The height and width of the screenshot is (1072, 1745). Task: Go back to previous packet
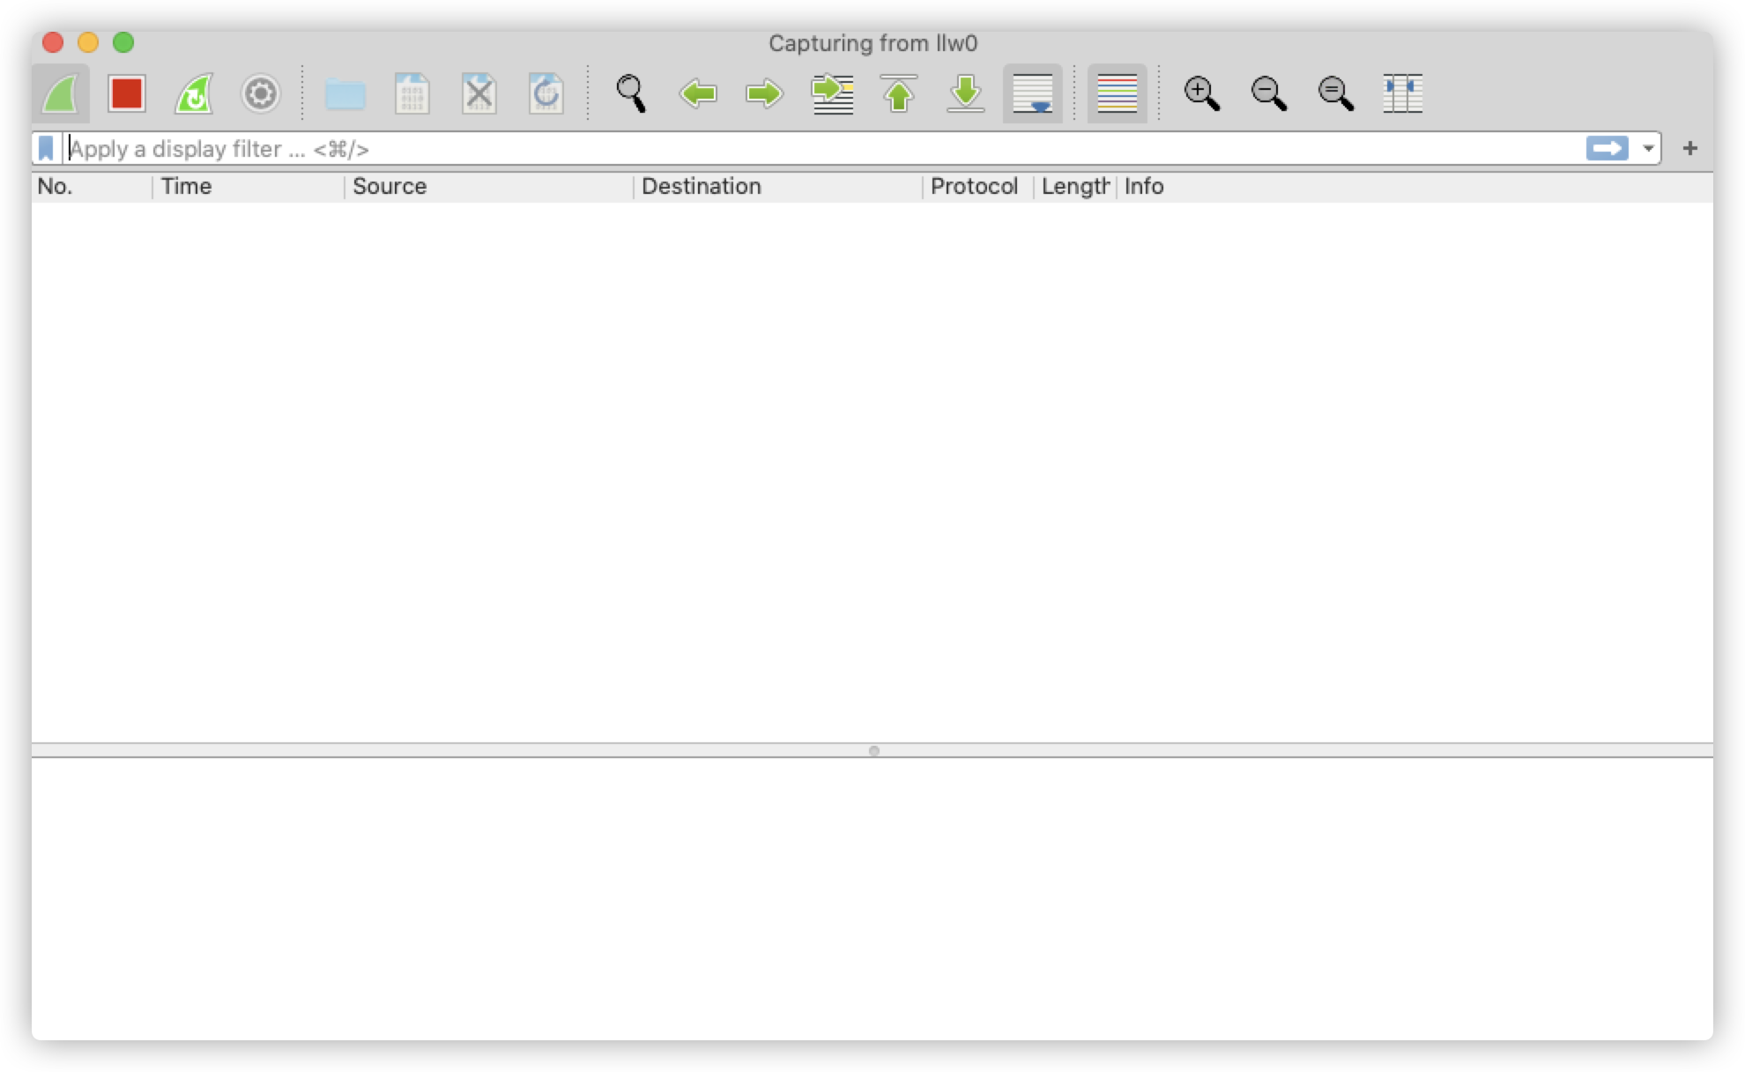point(698,93)
